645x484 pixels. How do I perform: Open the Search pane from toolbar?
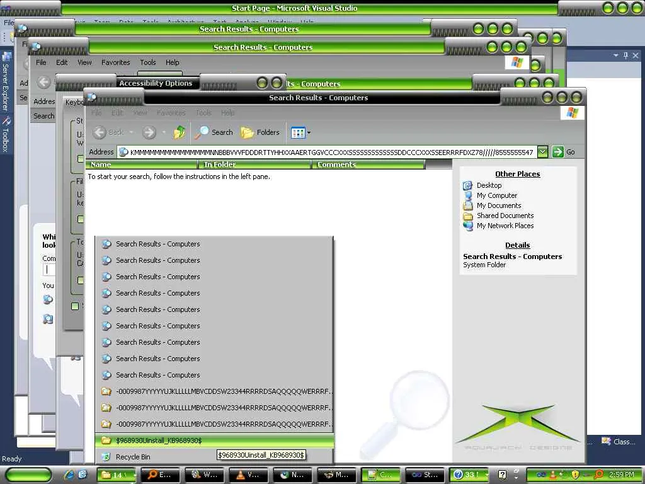click(214, 132)
